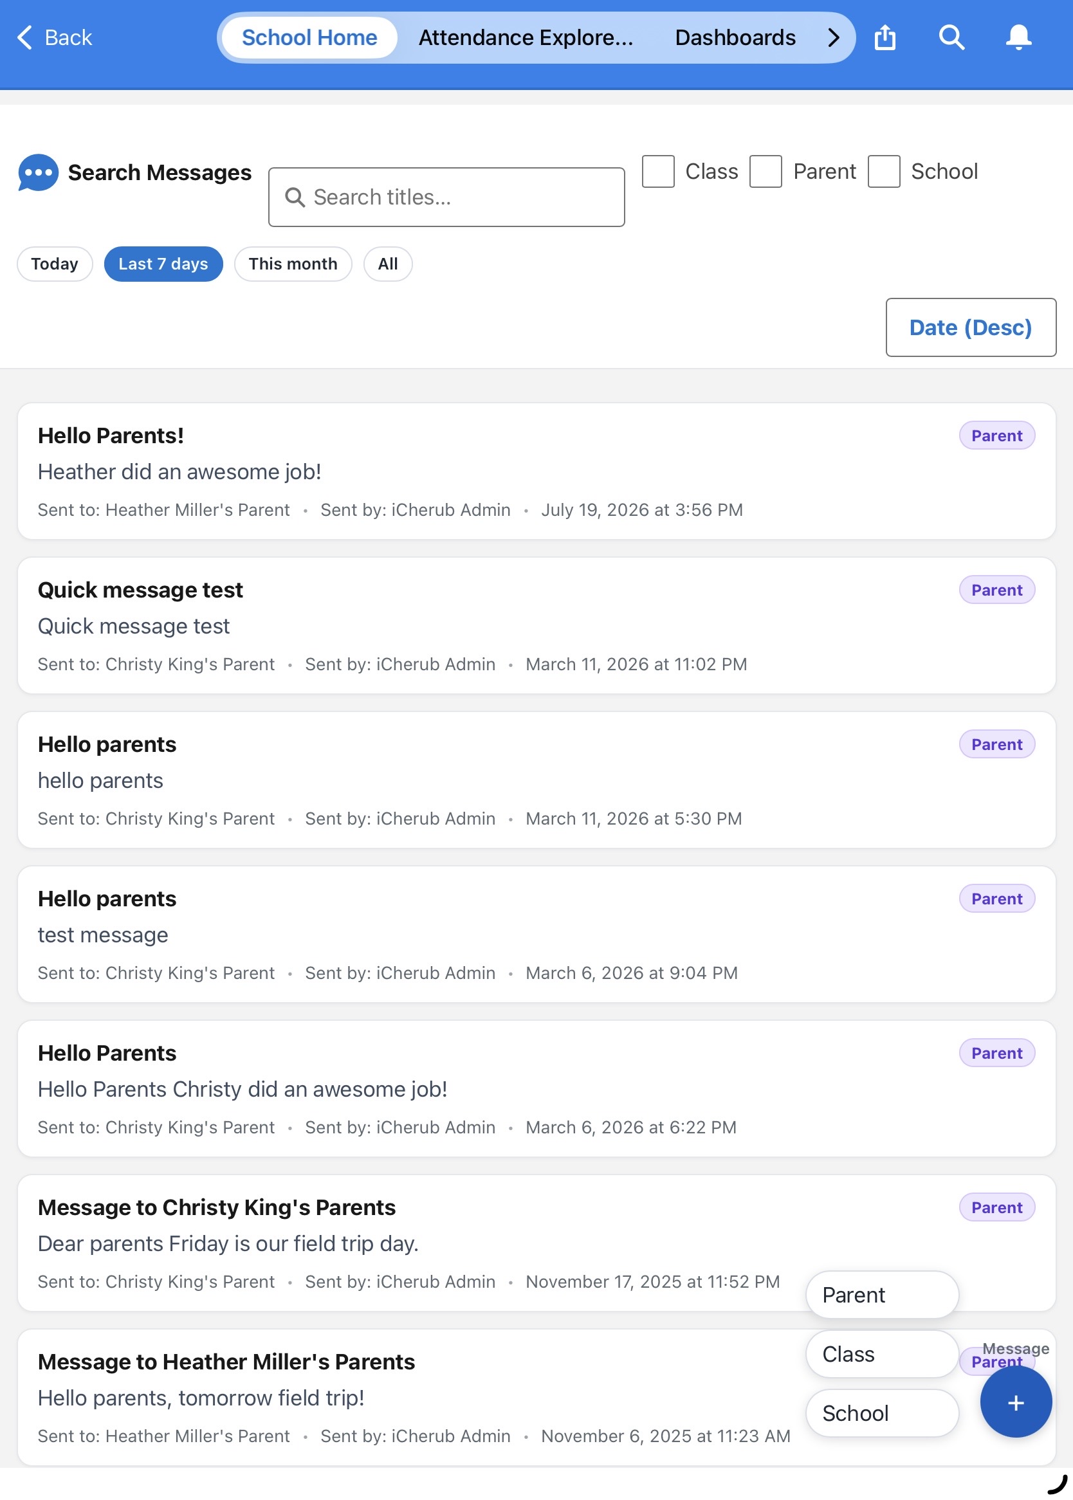Click Parent badge on March 6 6:22 PM card
The width and height of the screenshot is (1073, 1500).
[996, 1053]
